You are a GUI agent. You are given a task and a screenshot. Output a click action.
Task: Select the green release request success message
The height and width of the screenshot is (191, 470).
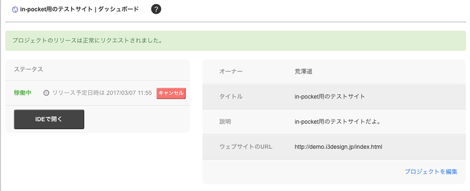click(235, 41)
